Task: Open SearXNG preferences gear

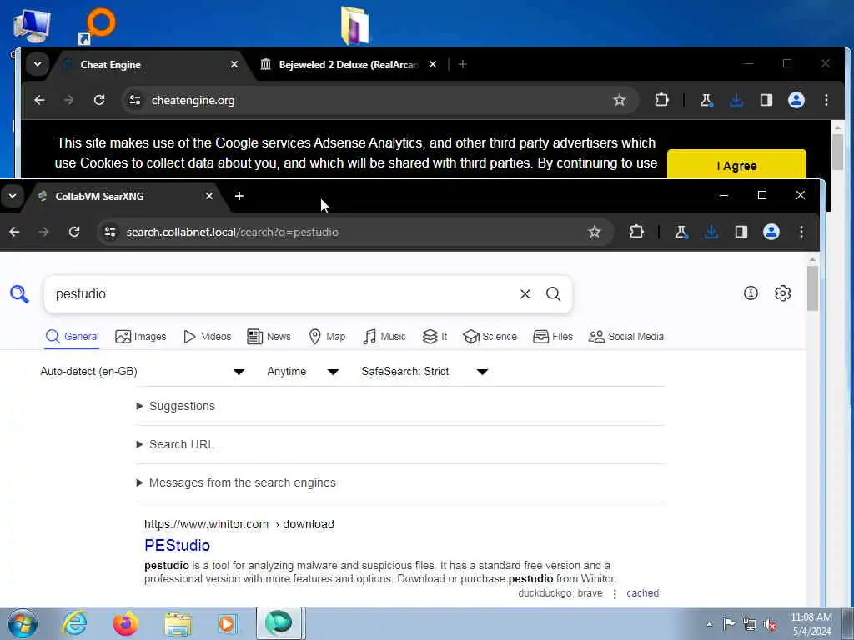Action: click(x=782, y=293)
